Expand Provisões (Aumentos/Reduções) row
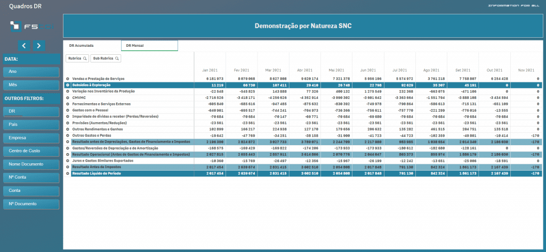This screenshot has height=252, width=546. coord(68,123)
